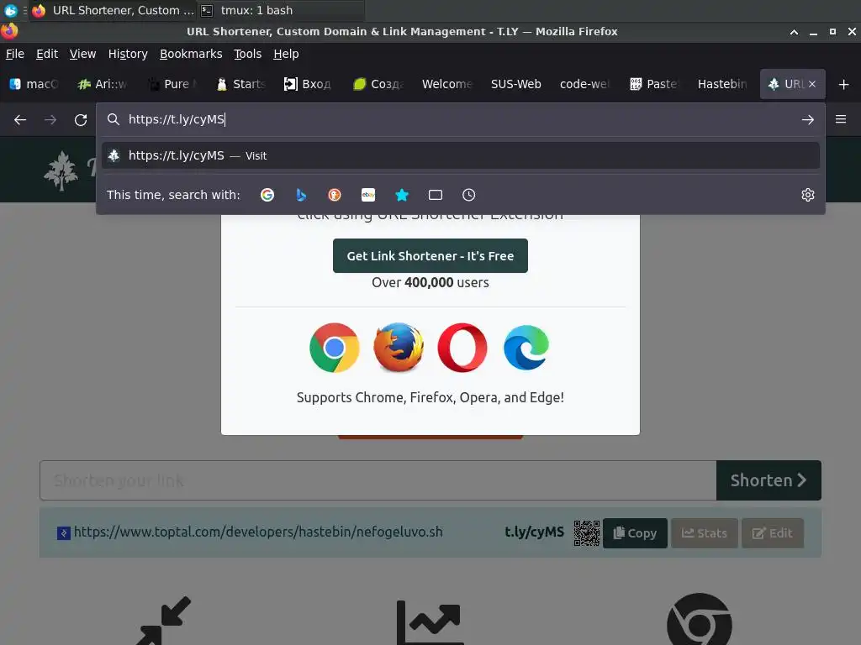Open the File menu
This screenshot has width=861, height=645.
pyautogui.click(x=15, y=54)
